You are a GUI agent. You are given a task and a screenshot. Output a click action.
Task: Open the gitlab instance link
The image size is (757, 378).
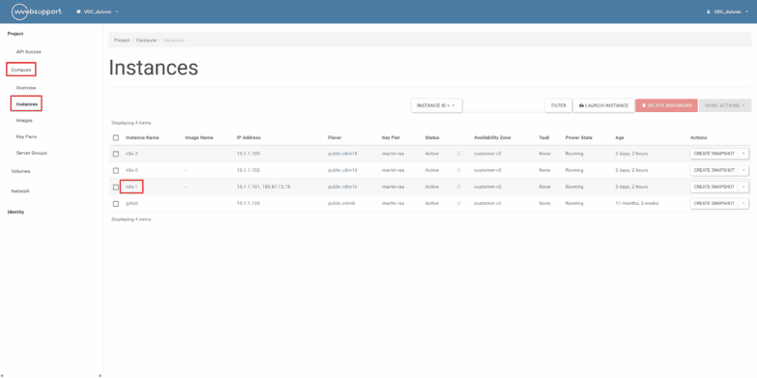click(x=132, y=203)
